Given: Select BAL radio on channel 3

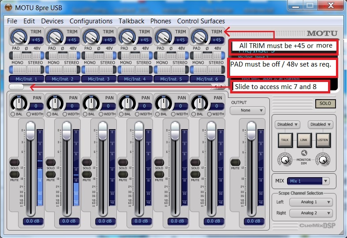Looking at the screenshot, I should (85, 114).
